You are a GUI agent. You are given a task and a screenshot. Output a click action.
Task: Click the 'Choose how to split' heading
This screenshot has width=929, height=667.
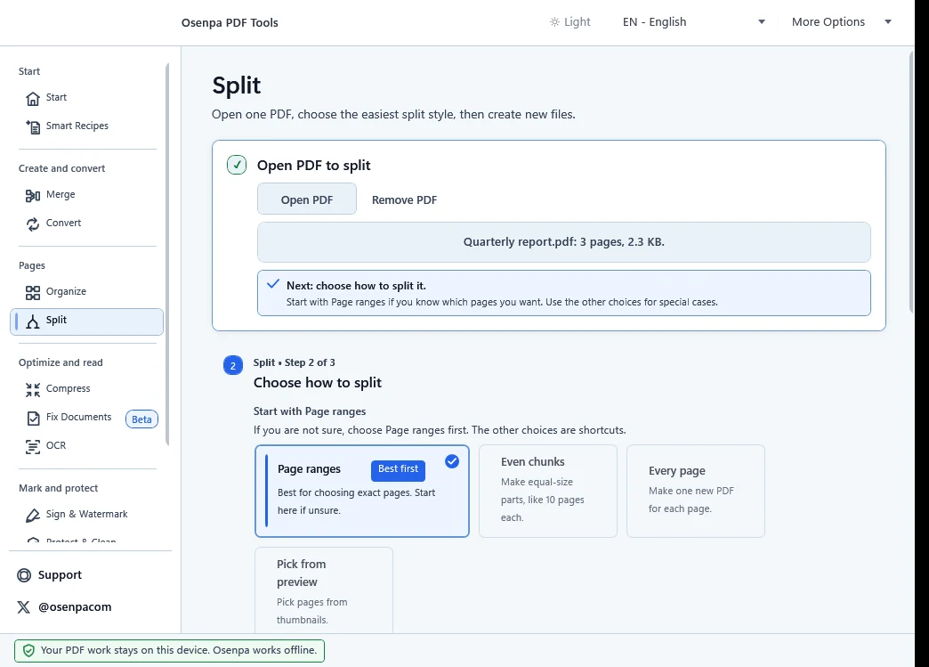point(318,382)
